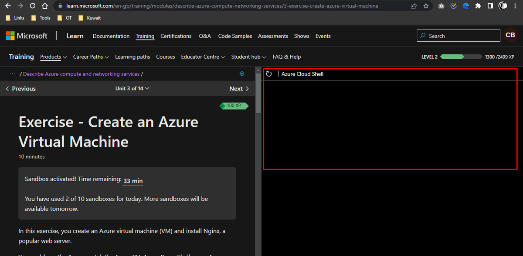Click the browser forward arrow

click(20, 6)
